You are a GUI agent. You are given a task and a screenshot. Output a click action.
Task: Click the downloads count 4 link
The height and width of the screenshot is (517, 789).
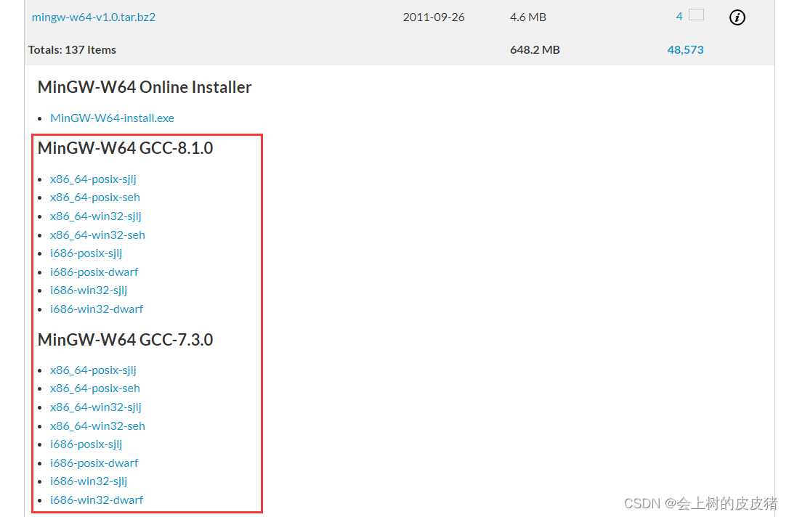coord(679,17)
